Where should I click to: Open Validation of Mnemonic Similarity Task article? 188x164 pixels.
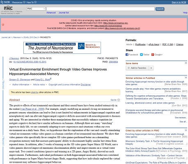point(154,155)
